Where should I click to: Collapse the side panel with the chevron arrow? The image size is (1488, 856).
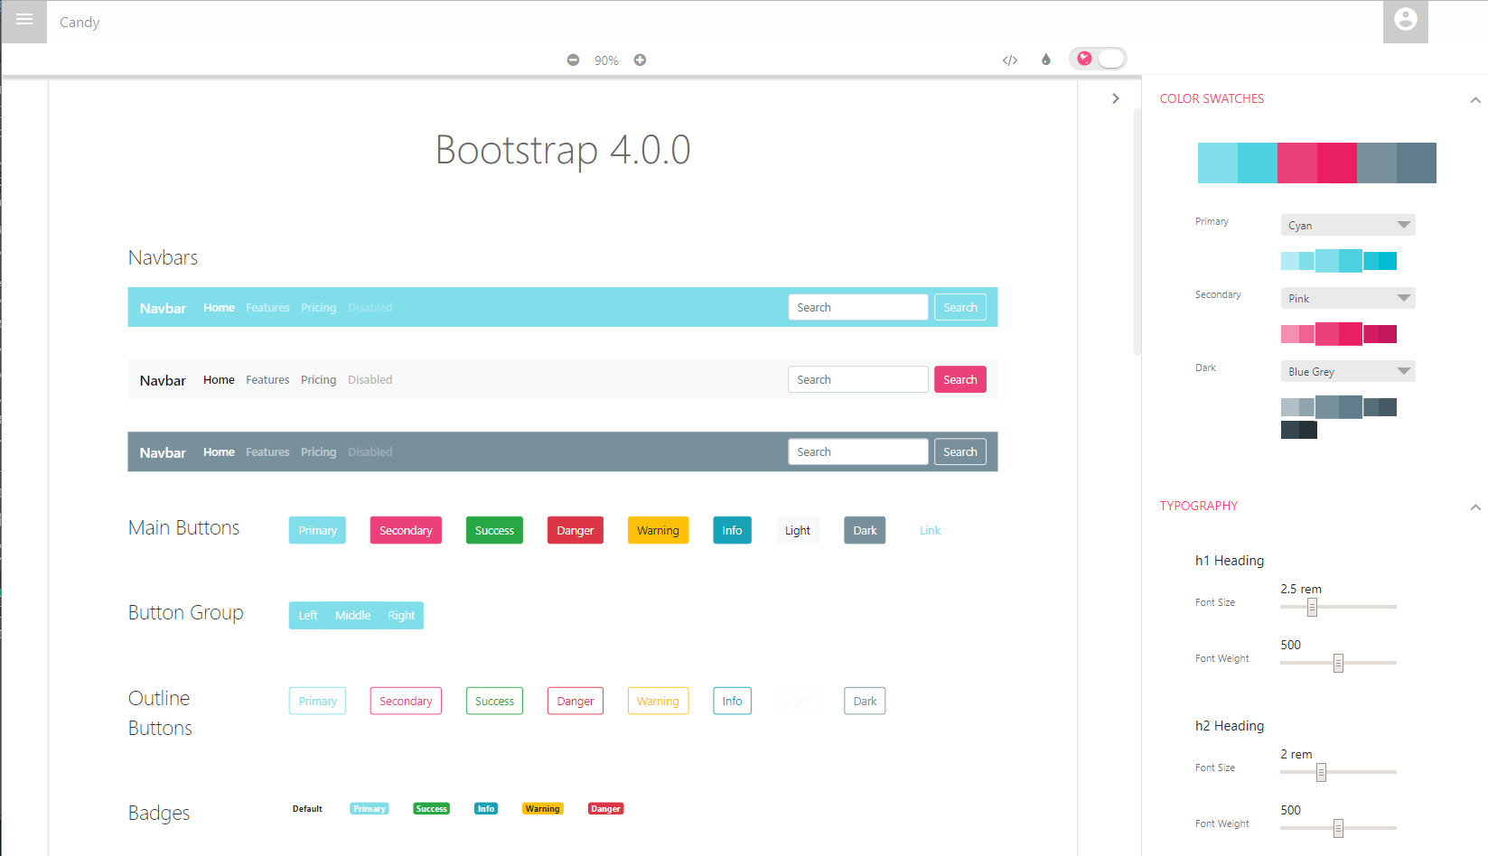[1116, 98]
